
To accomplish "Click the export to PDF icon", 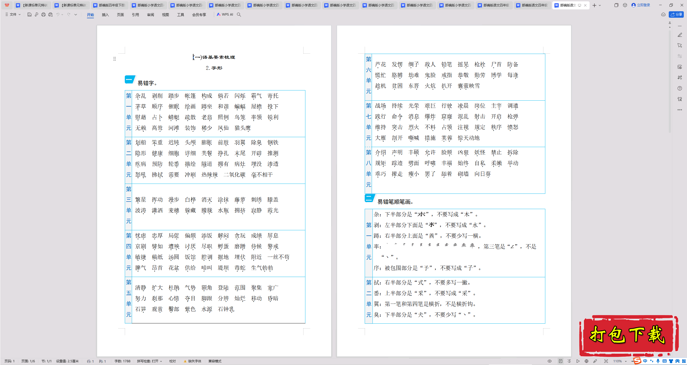I will (x=36, y=14).
